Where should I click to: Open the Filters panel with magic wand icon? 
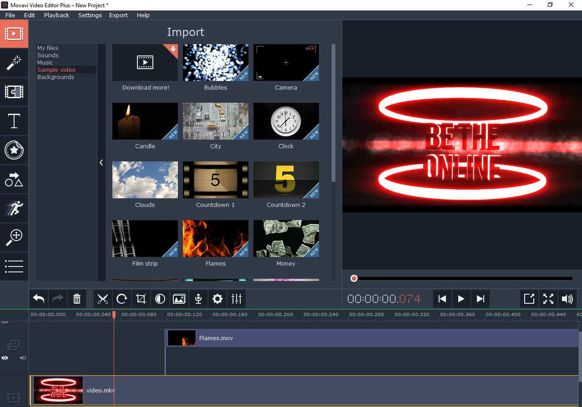(14, 63)
